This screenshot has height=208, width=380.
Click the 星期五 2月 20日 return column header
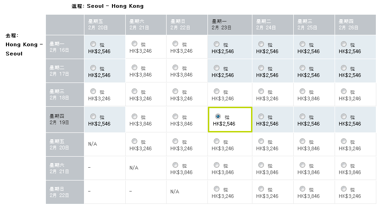105,24
